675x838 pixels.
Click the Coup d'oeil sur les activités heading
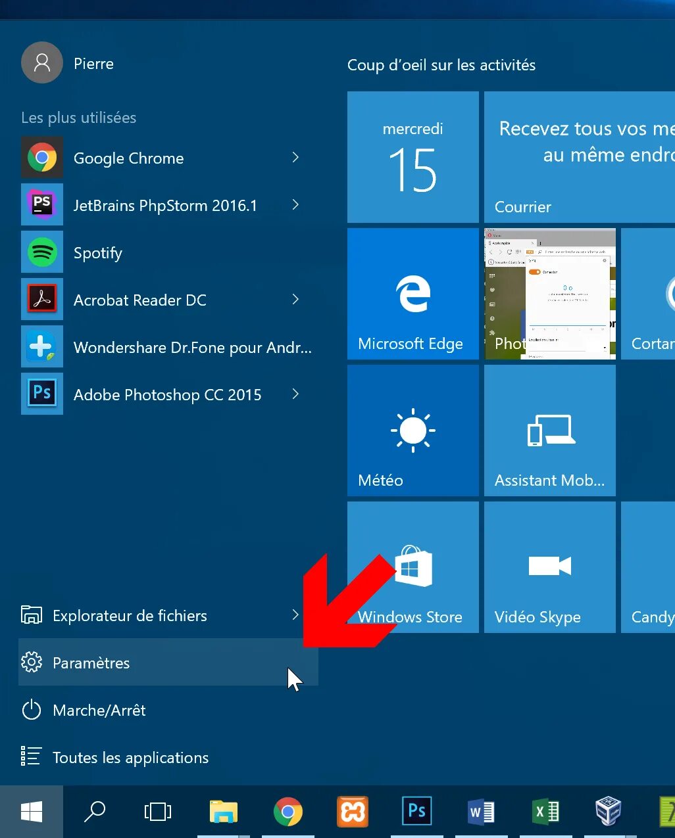click(441, 65)
